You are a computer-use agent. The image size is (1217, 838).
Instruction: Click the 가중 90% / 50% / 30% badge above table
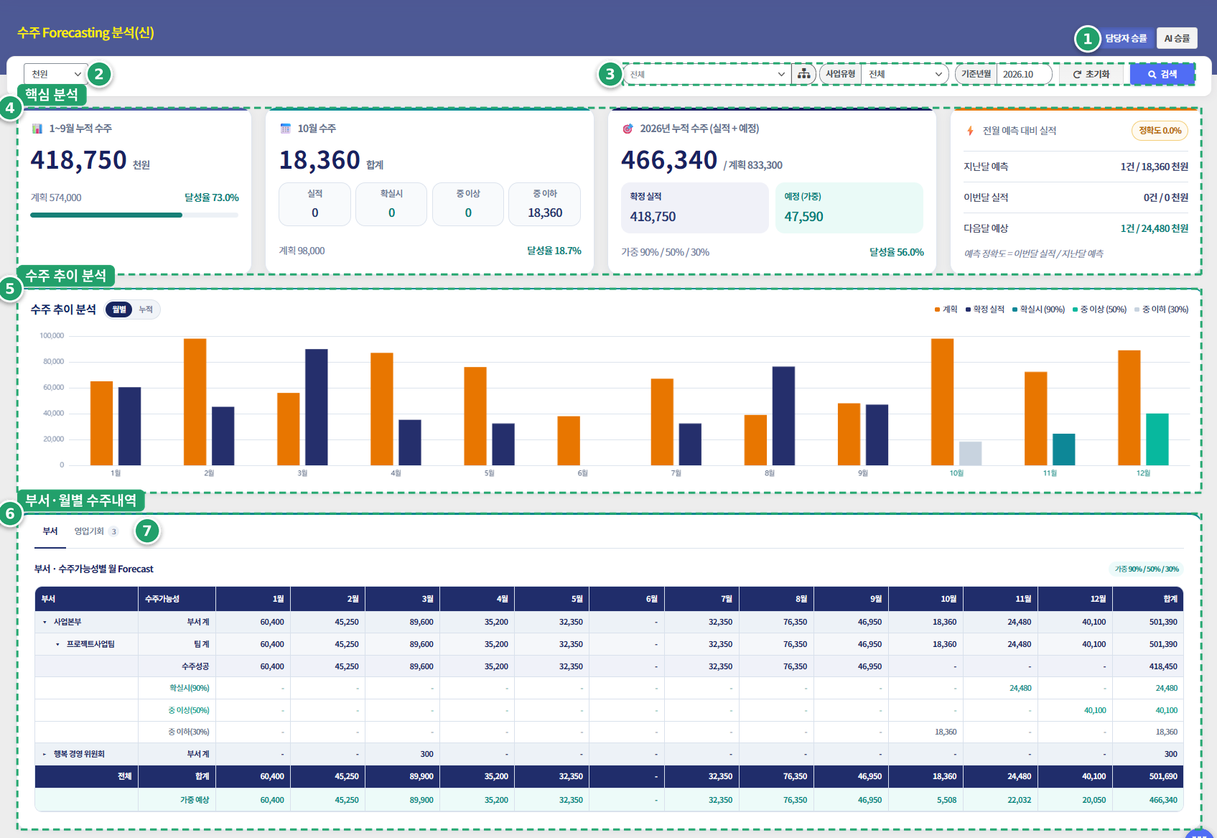coord(1147,569)
